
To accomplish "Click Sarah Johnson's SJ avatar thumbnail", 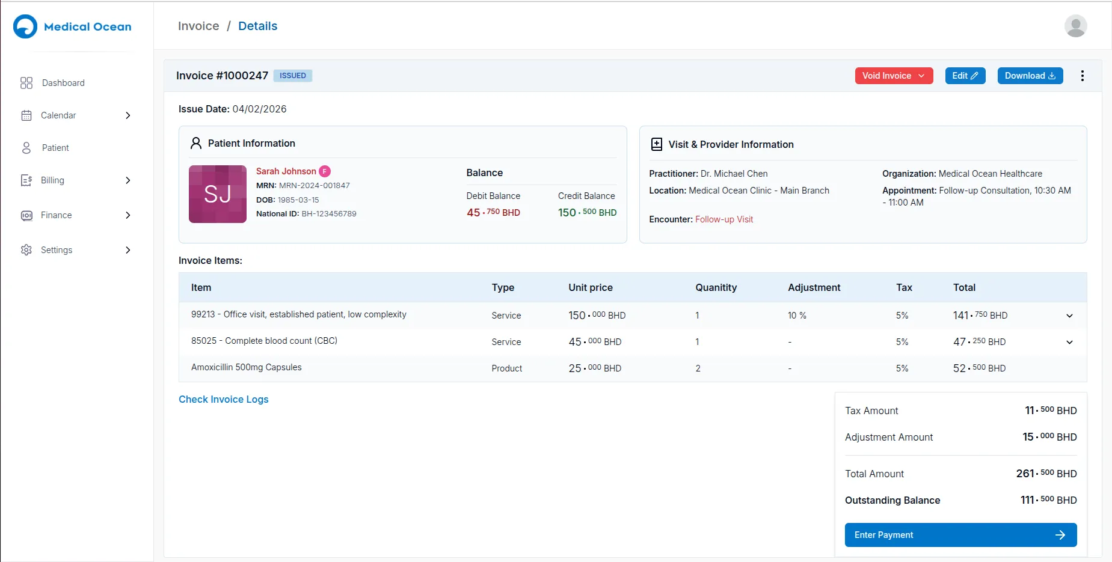I will pos(218,194).
